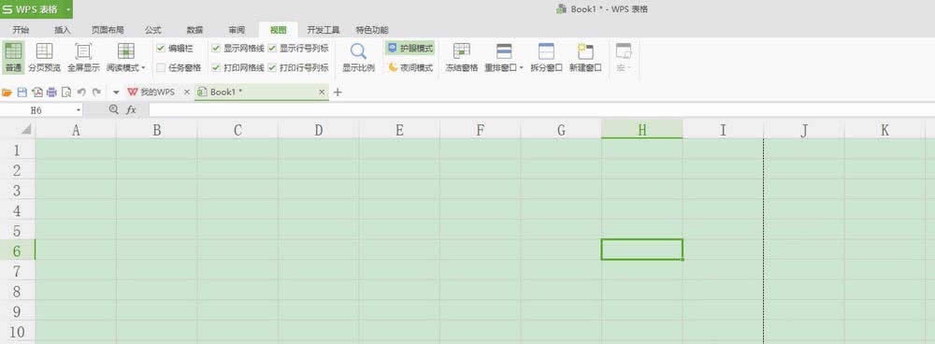935x344 pixels.
Task: Click the plus icon to add new tab
Action: (x=338, y=93)
